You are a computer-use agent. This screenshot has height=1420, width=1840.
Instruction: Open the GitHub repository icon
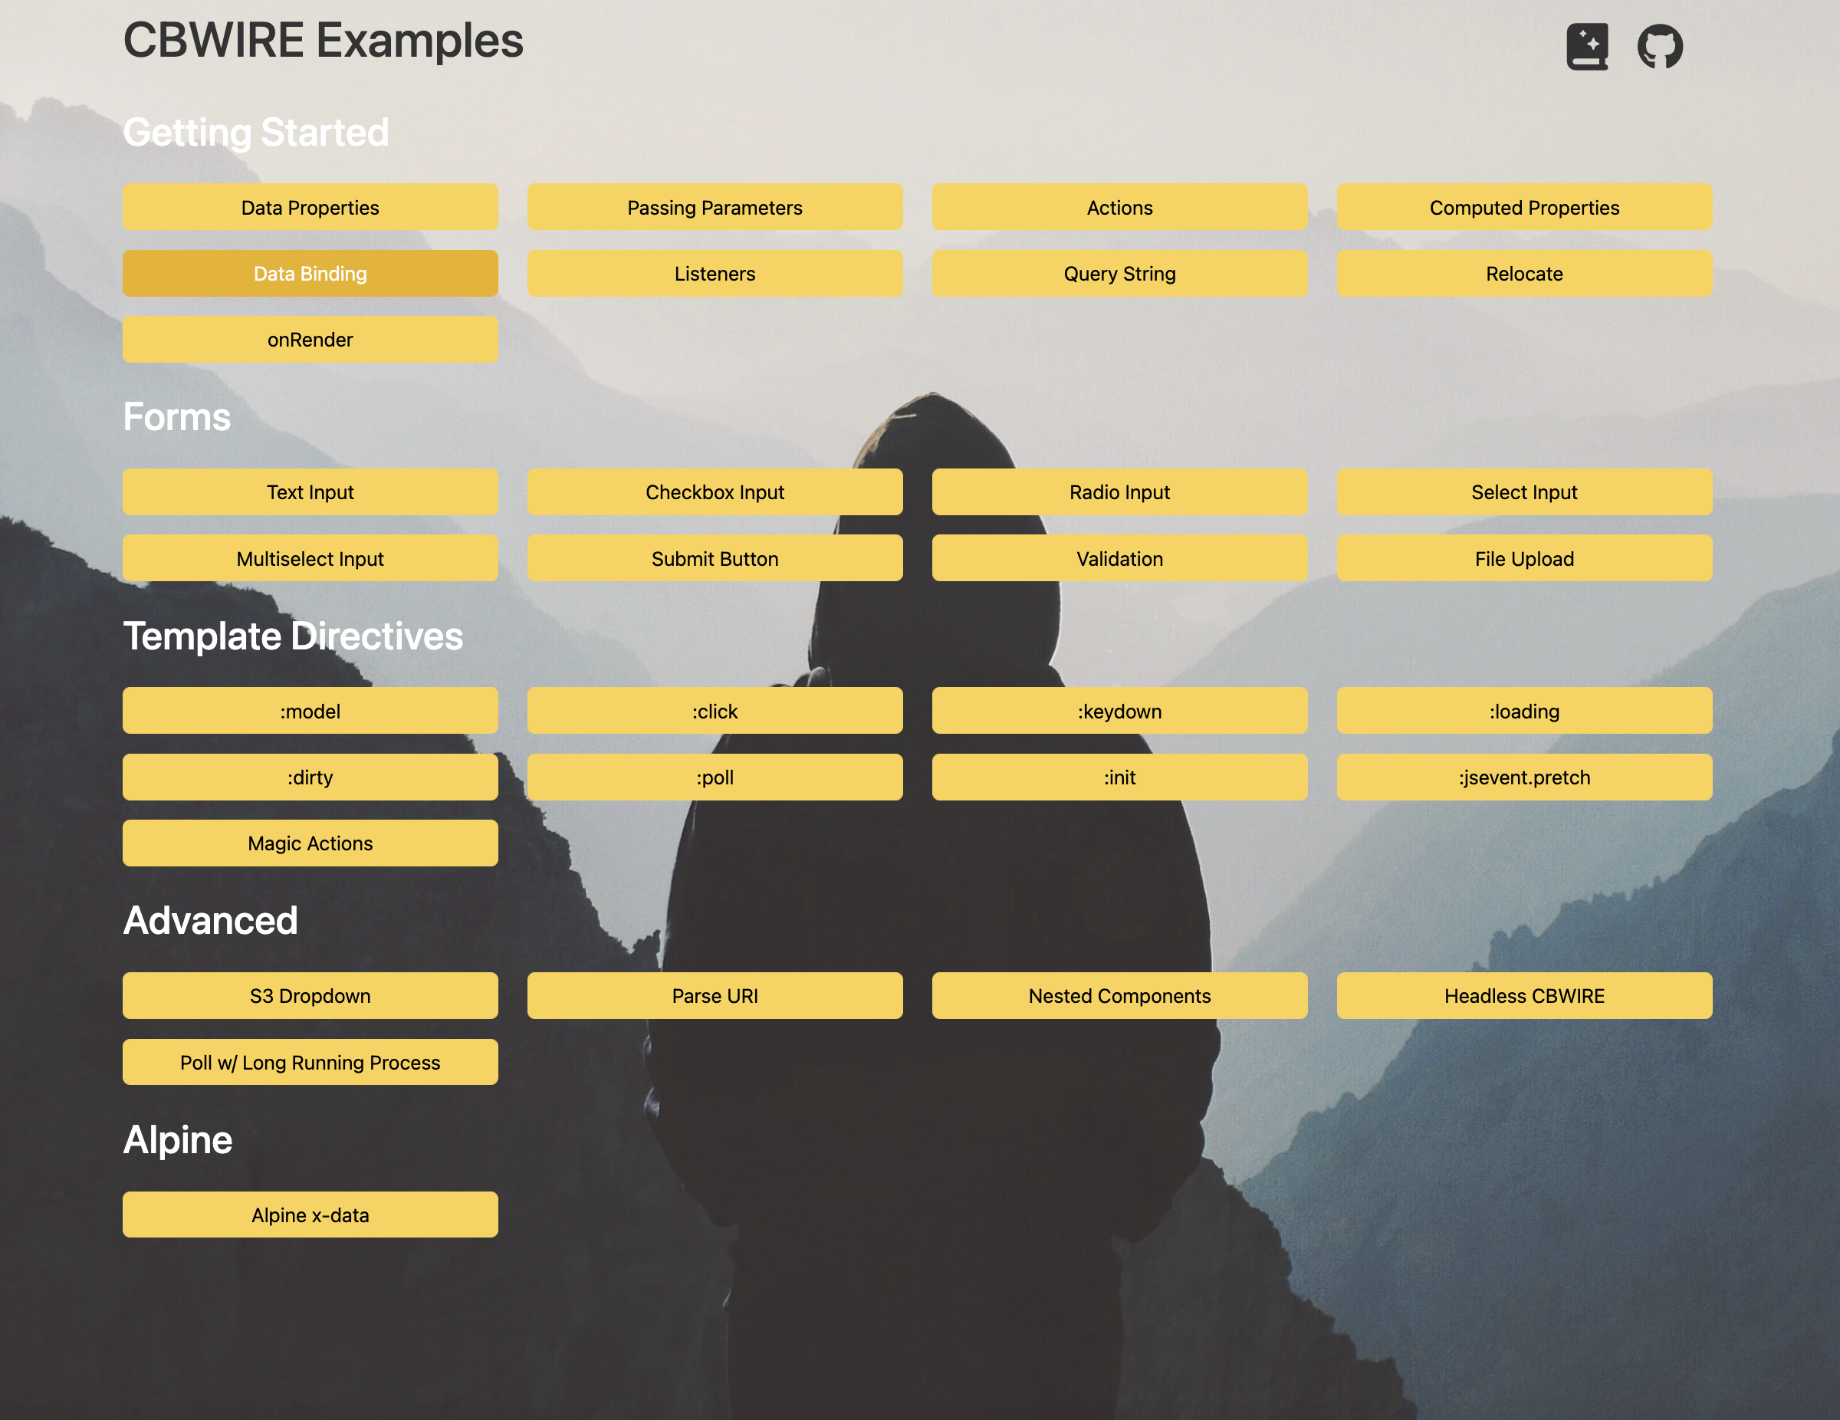[x=1659, y=46]
